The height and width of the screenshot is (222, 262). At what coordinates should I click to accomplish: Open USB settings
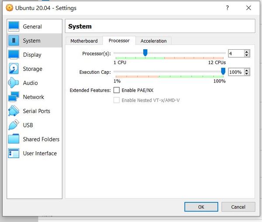[x=34, y=125]
